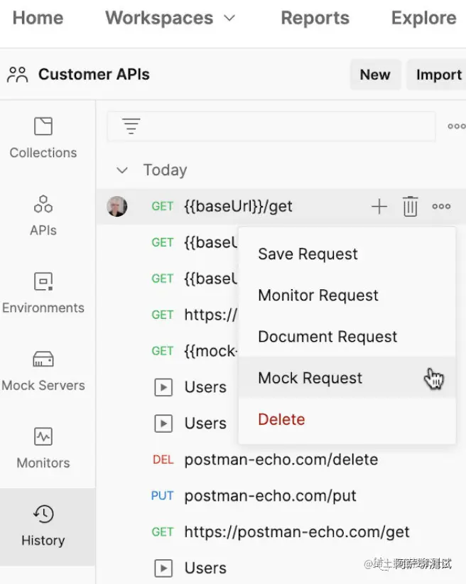
Task: Click the filter icon in history search
Action: pyautogui.click(x=131, y=126)
